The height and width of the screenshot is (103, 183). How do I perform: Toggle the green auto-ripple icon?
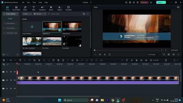point(141,60)
